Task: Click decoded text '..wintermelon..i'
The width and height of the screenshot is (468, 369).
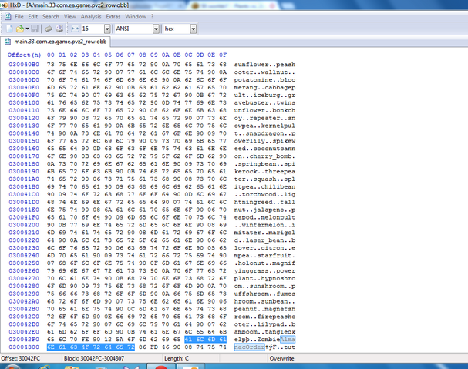Action: click(264, 225)
